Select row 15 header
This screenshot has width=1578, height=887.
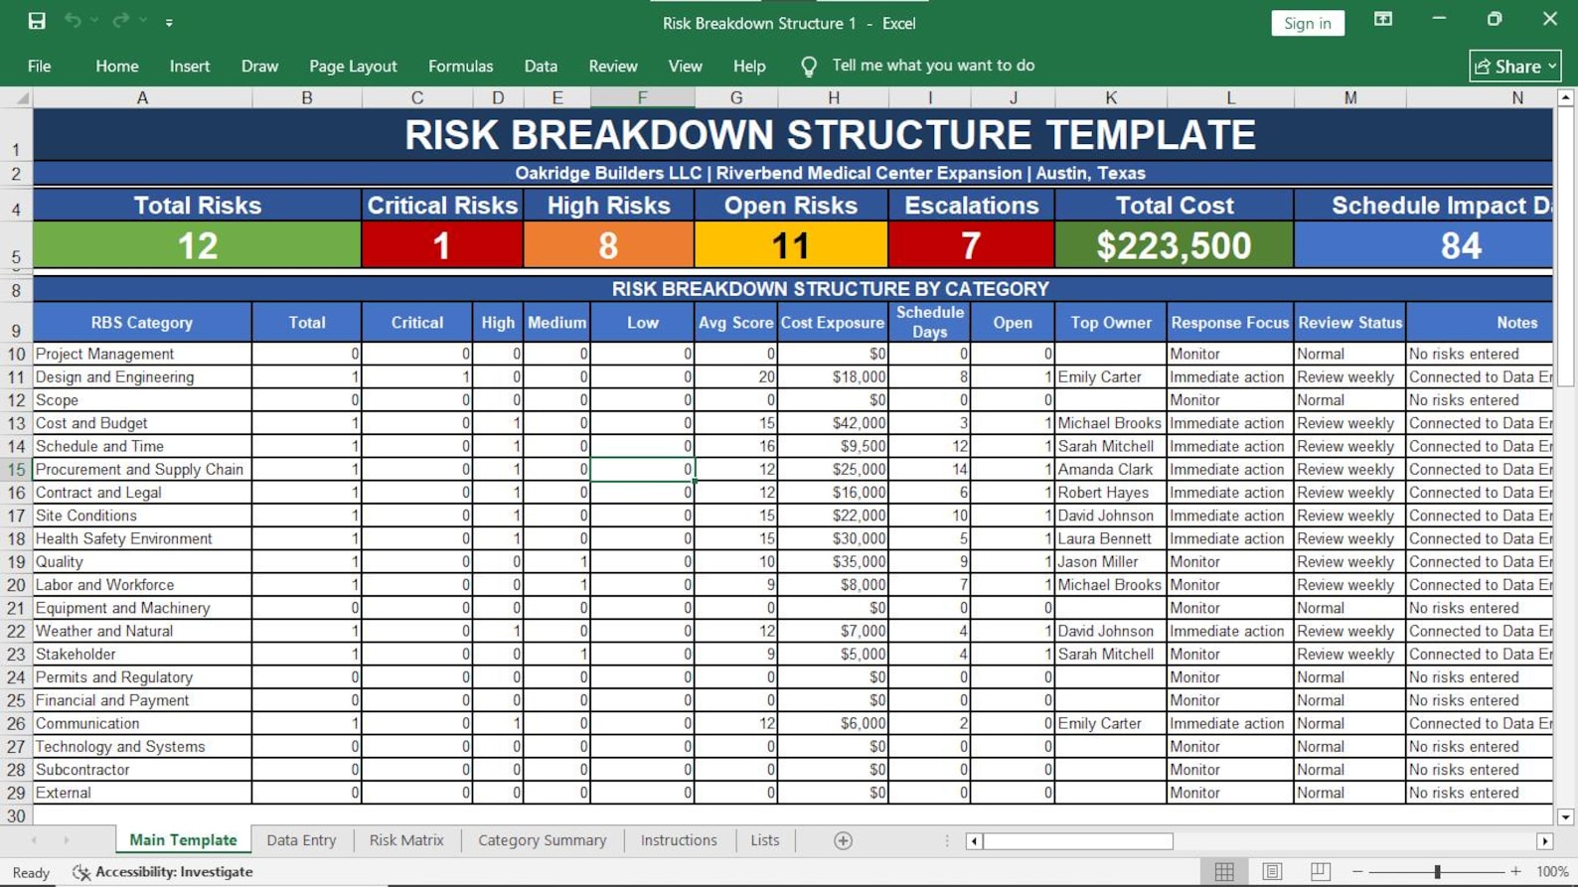[16, 469]
